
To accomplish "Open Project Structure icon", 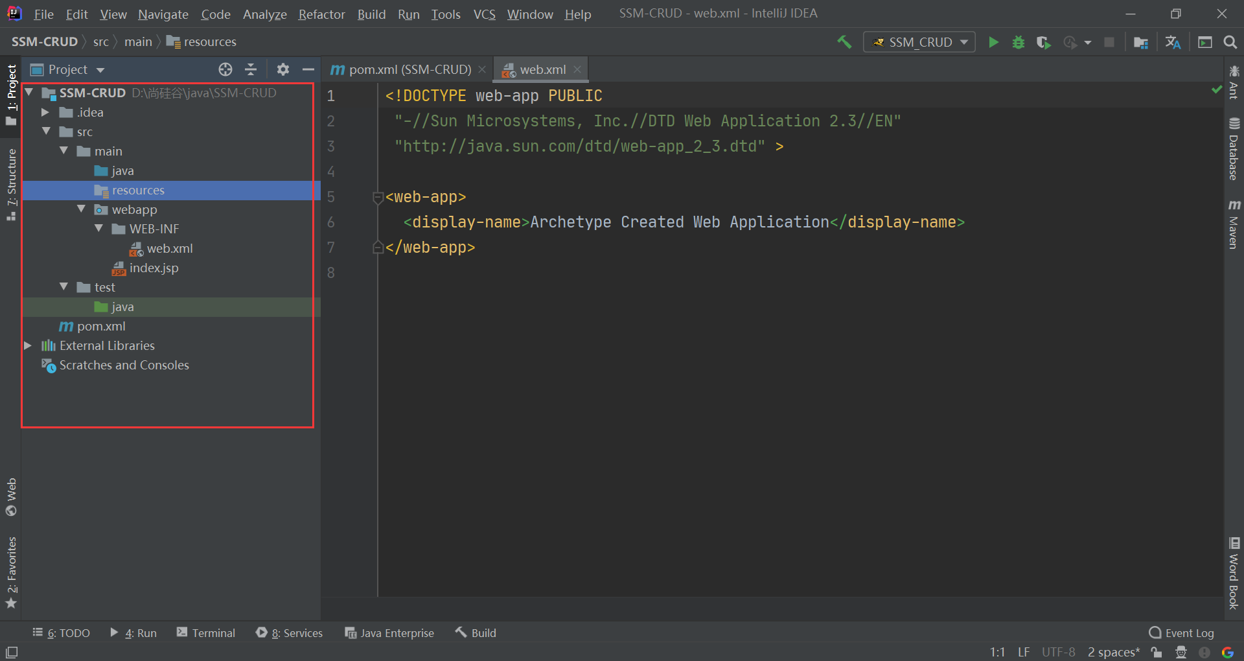I will 1141,42.
